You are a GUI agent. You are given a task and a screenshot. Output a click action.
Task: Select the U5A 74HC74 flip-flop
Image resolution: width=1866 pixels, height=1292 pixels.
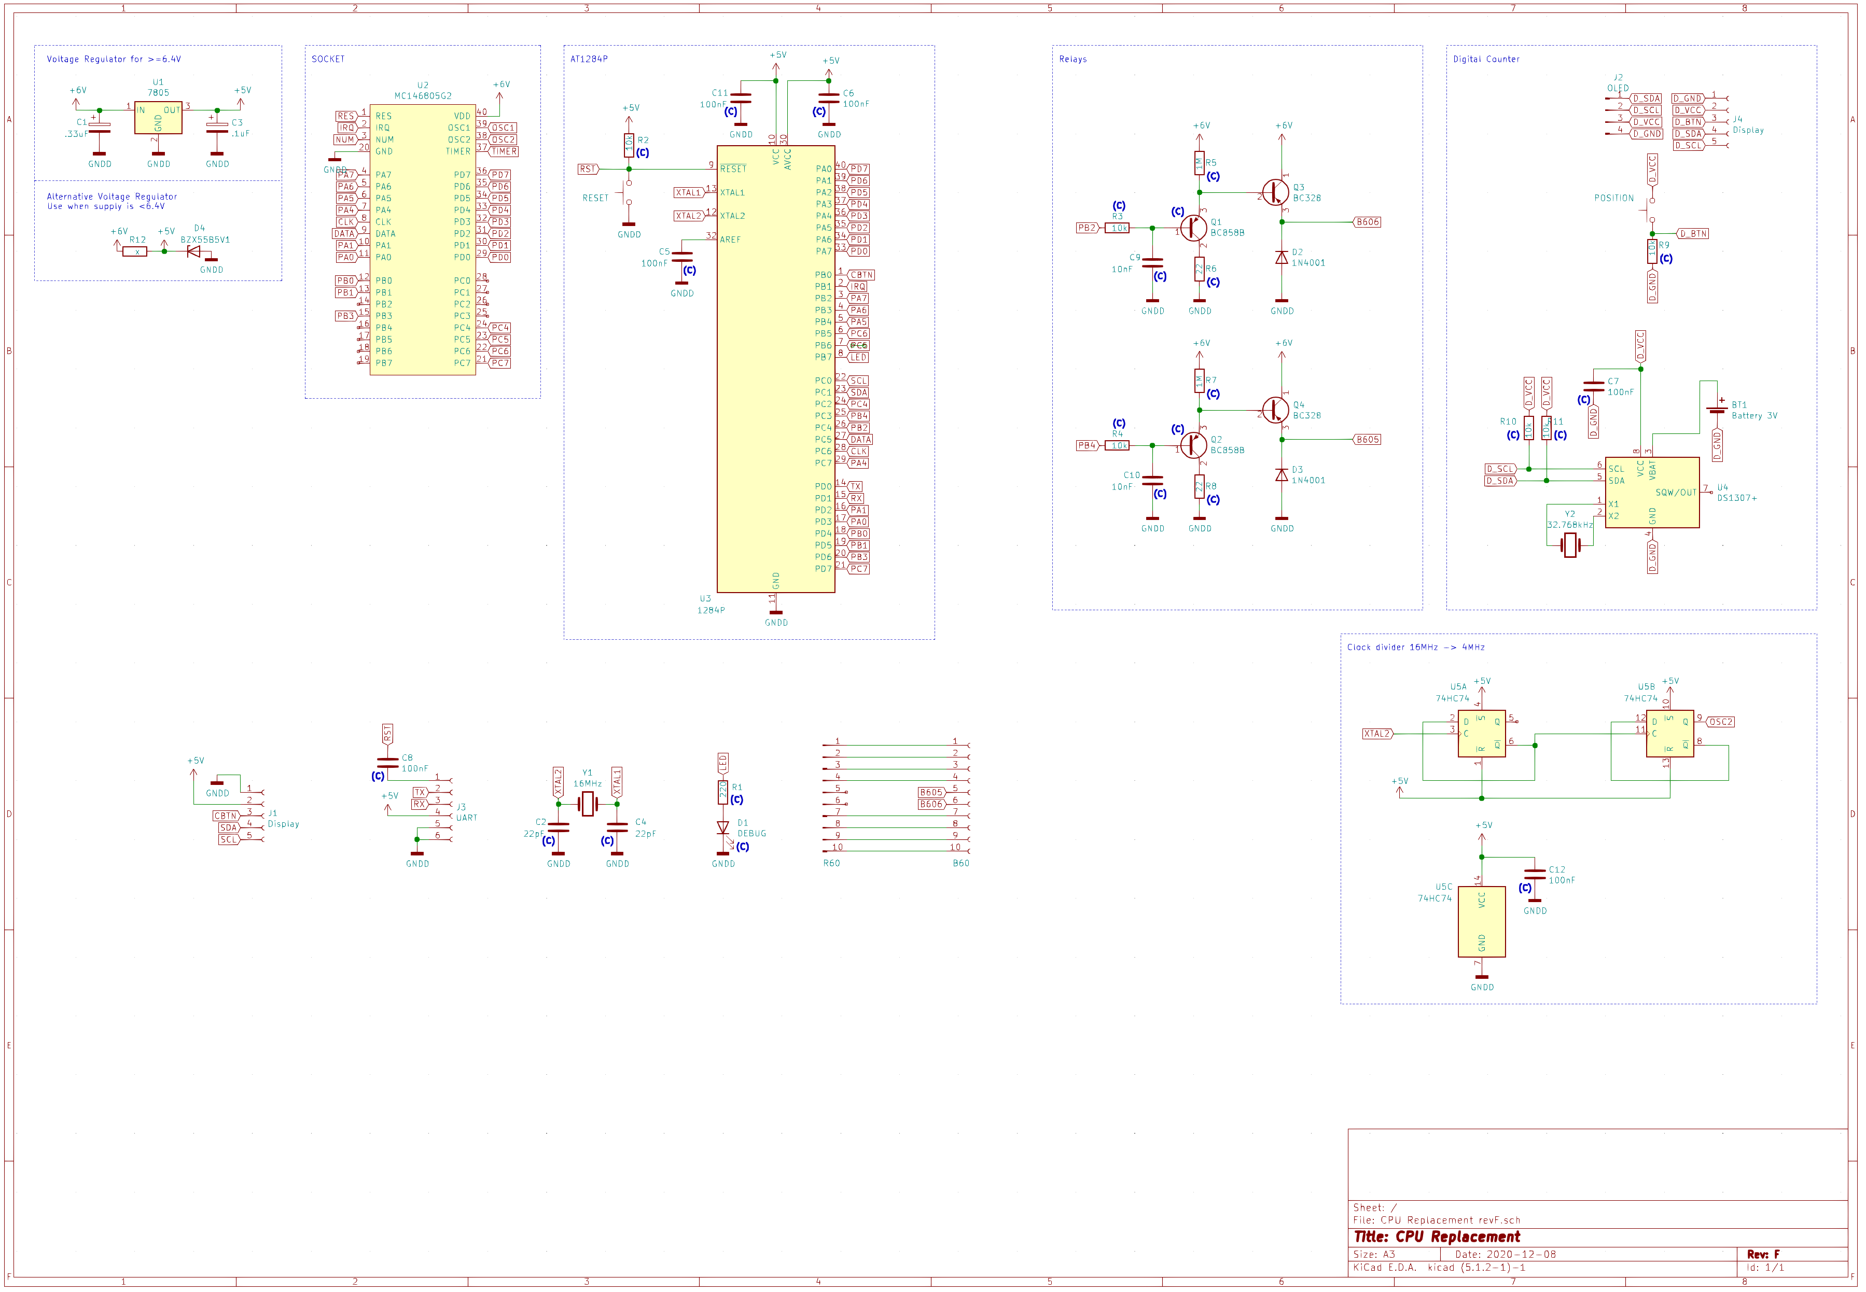tap(1482, 734)
